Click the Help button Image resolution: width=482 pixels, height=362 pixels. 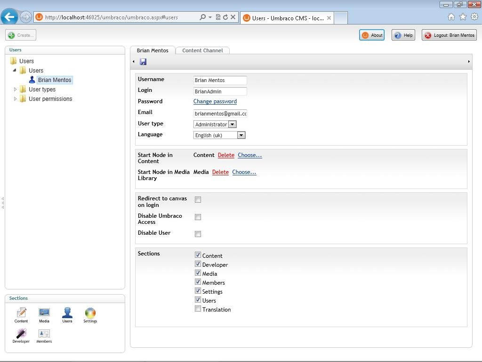pos(403,35)
